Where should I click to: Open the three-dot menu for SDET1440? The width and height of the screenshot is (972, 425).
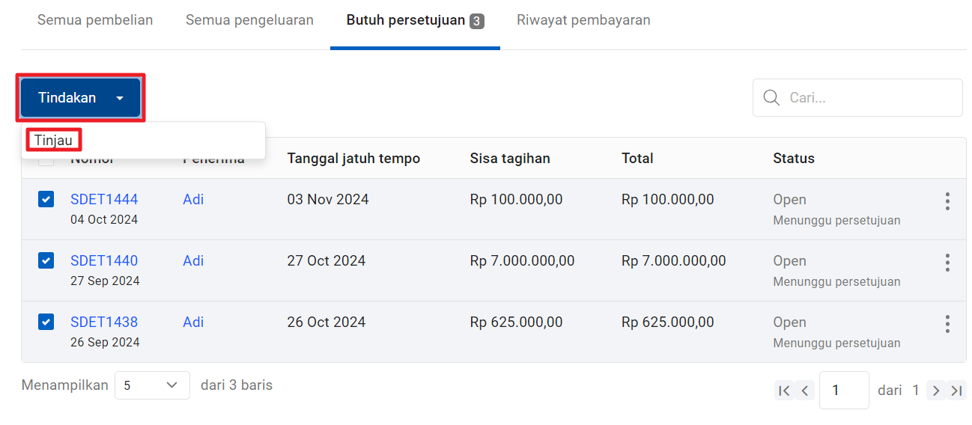click(x=947, y=262)
